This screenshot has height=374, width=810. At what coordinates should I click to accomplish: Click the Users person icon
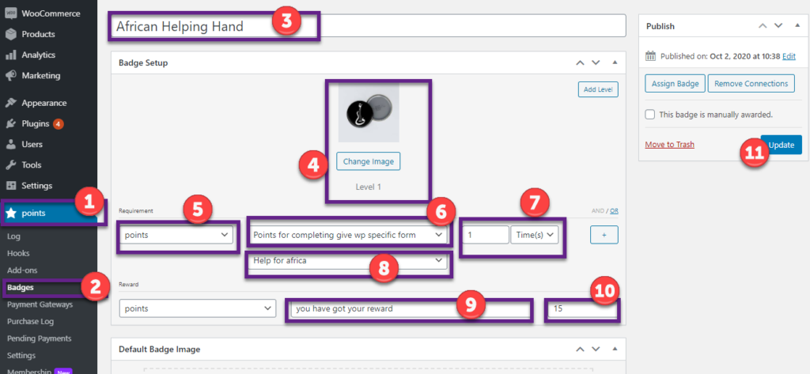coord(11,144)
